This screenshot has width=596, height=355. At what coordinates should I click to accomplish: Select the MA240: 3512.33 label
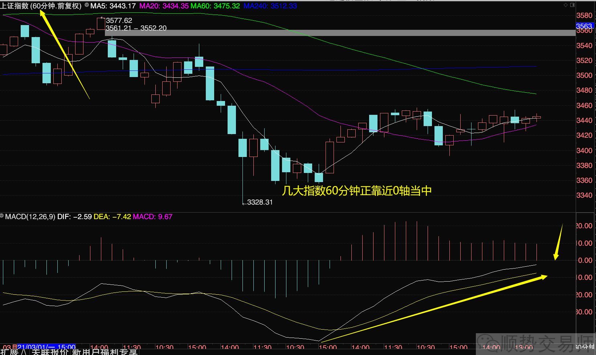coord(270,6)
